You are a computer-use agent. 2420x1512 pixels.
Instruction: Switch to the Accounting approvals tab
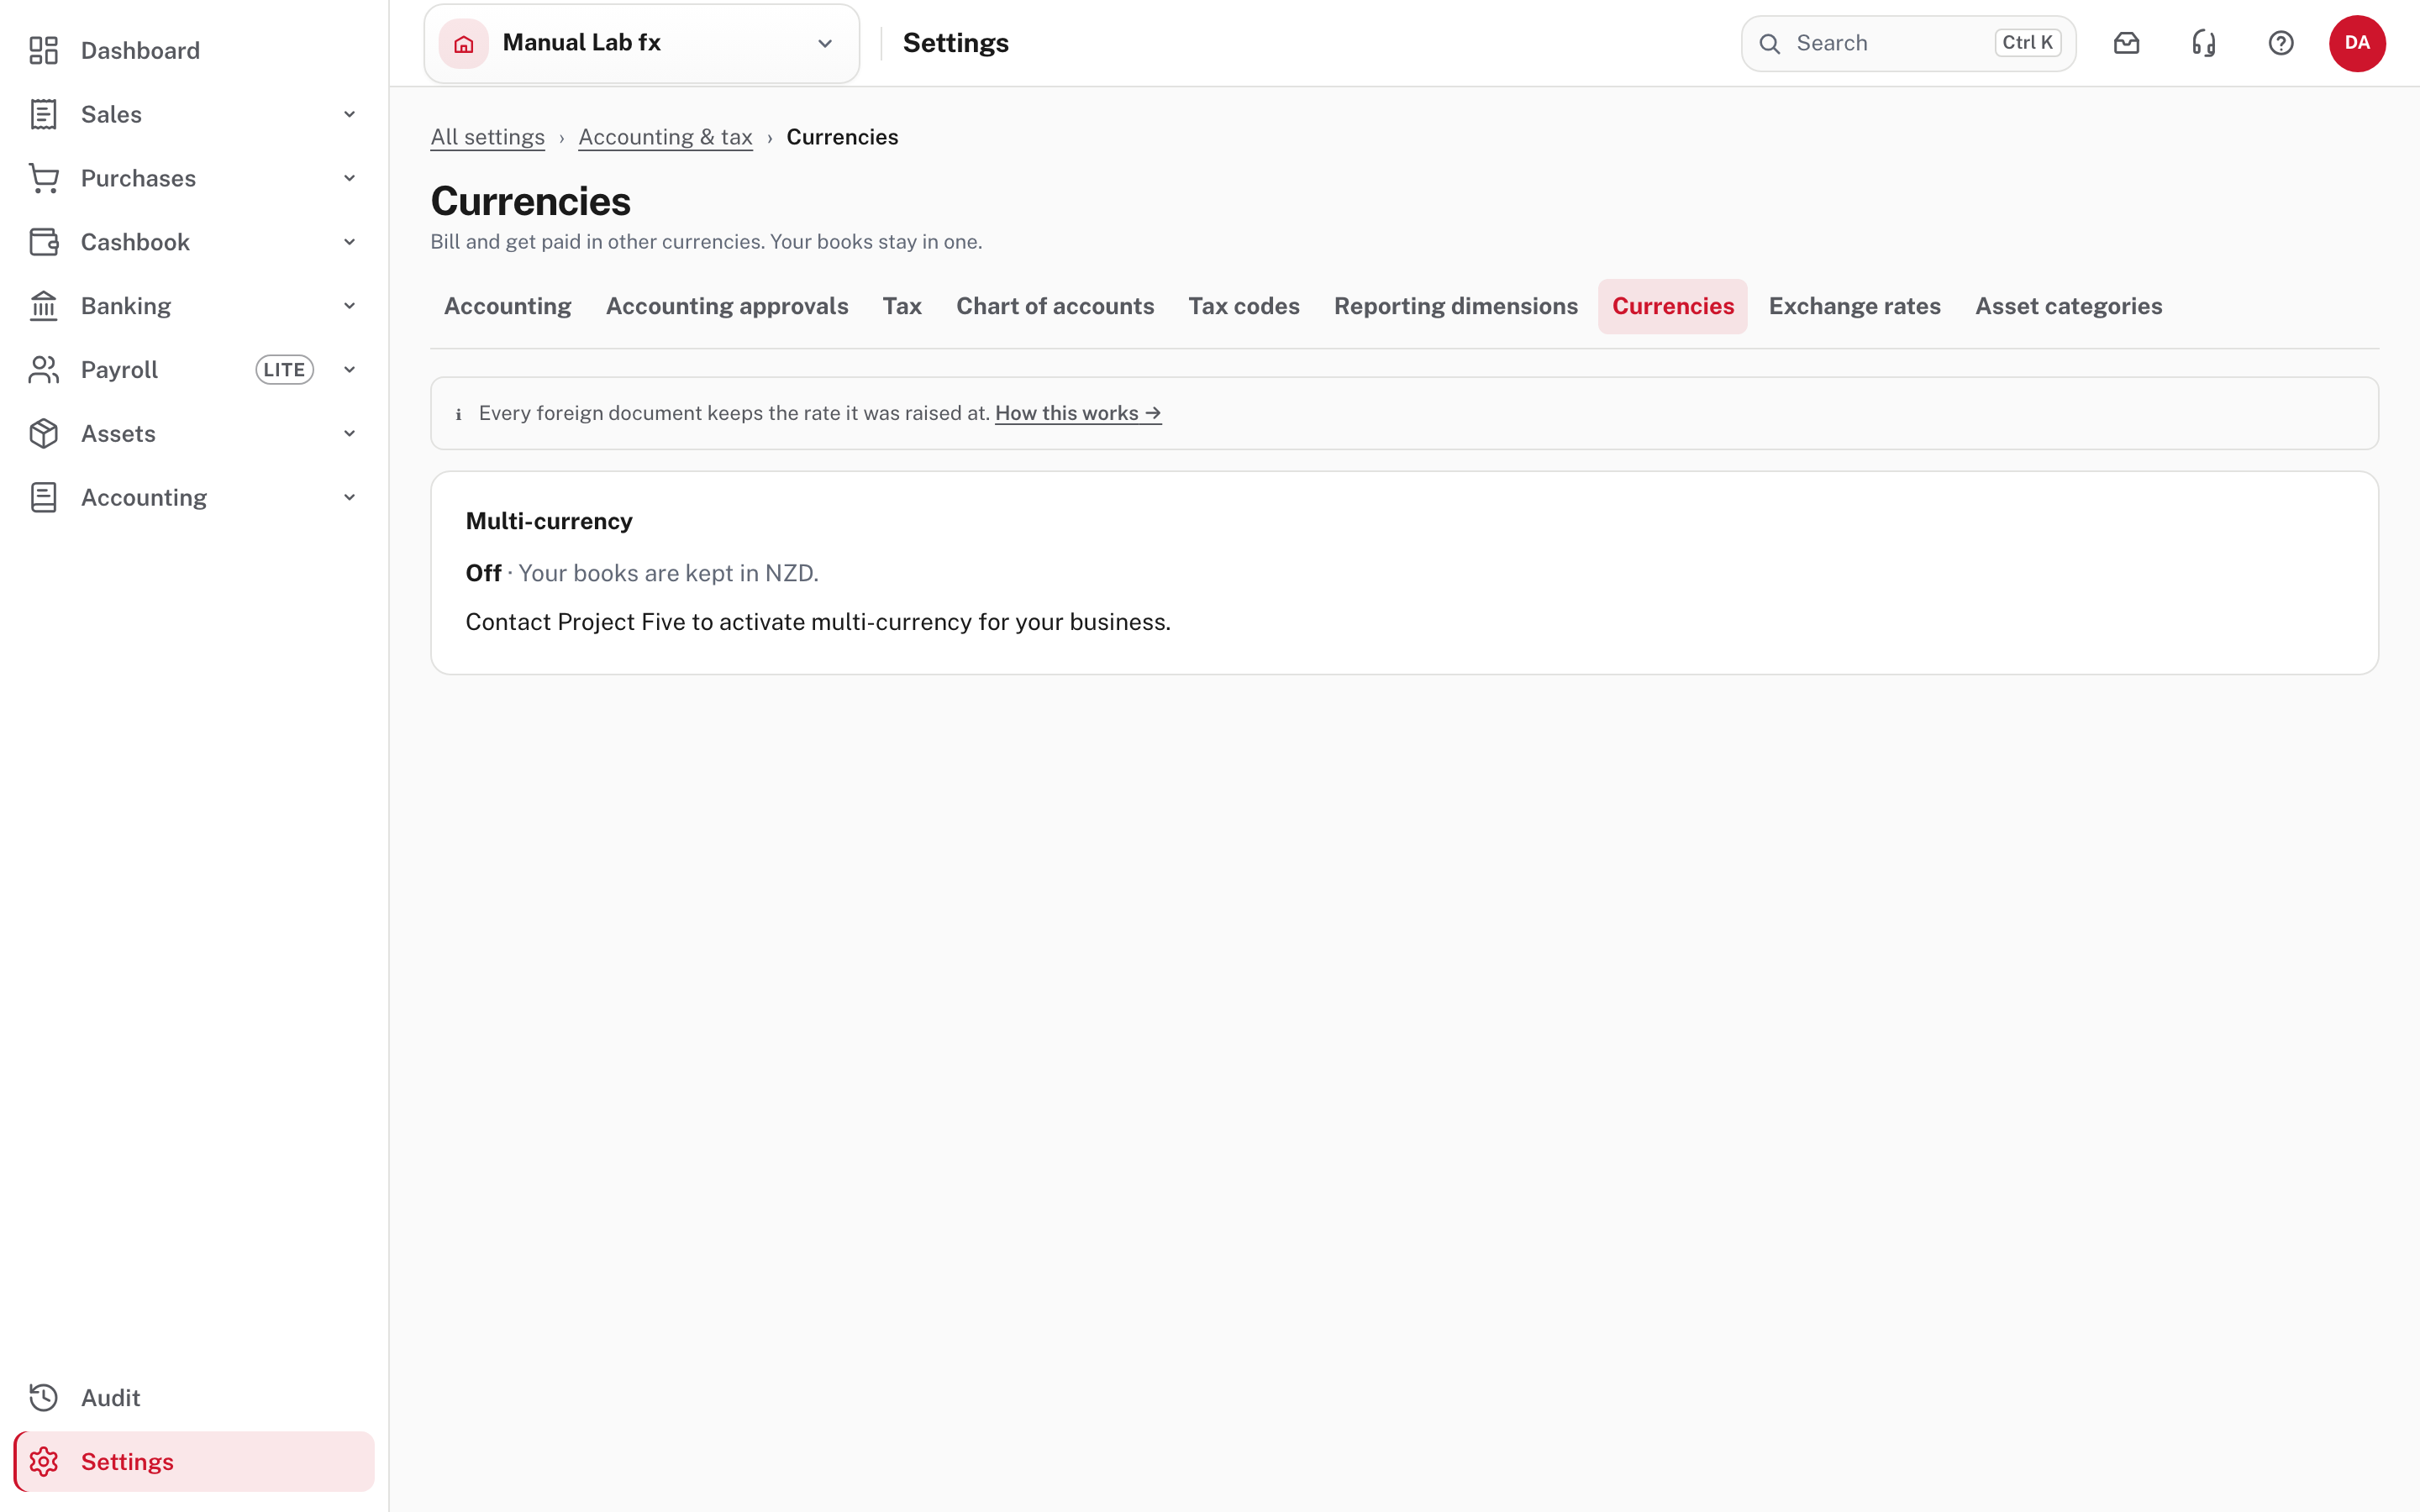[727, 306]
